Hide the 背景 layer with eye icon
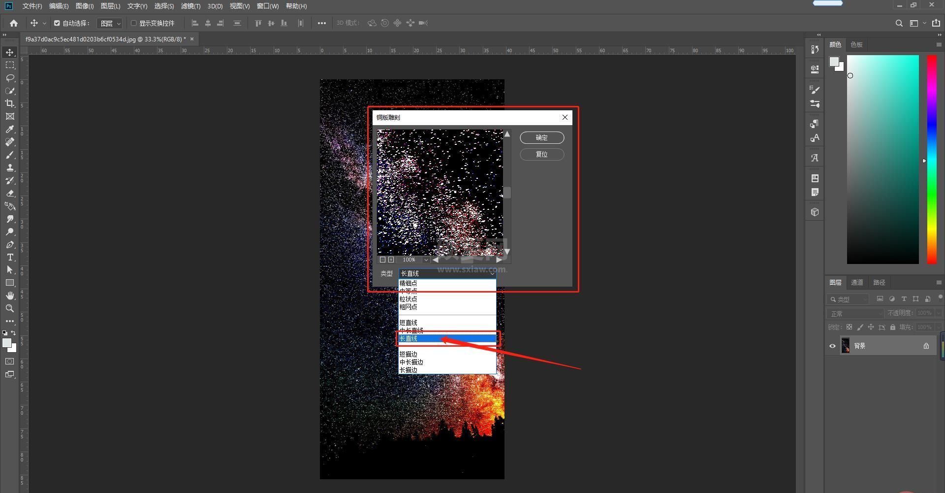The image size is (945, 493). [832, 346]
